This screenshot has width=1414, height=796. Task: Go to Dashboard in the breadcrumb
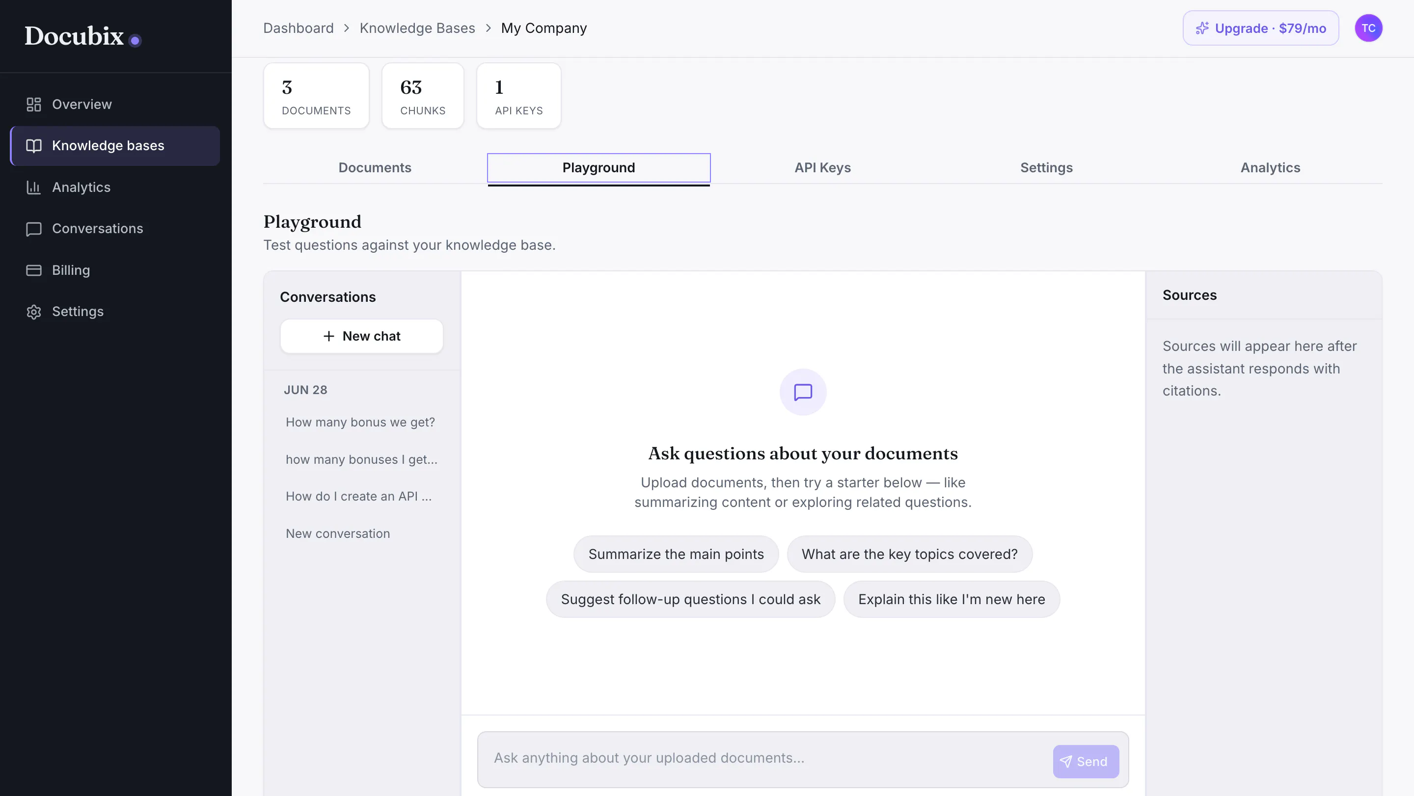298,28
